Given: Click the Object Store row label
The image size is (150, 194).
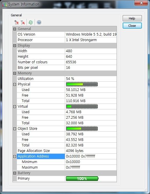Looking at the screenshot, I should click(28, 129).
